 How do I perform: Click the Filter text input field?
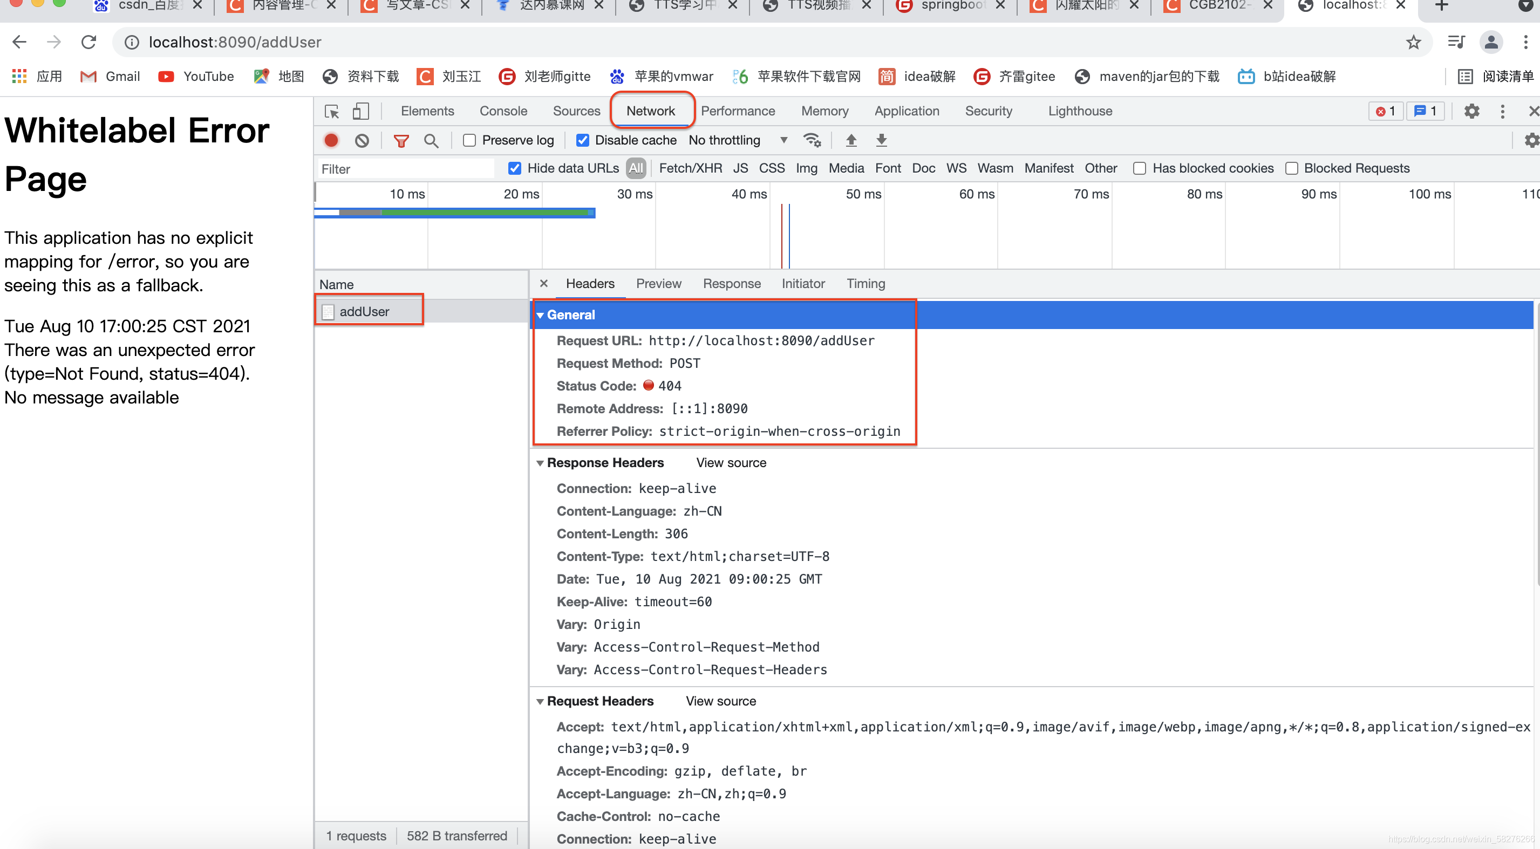coord(406,169)
